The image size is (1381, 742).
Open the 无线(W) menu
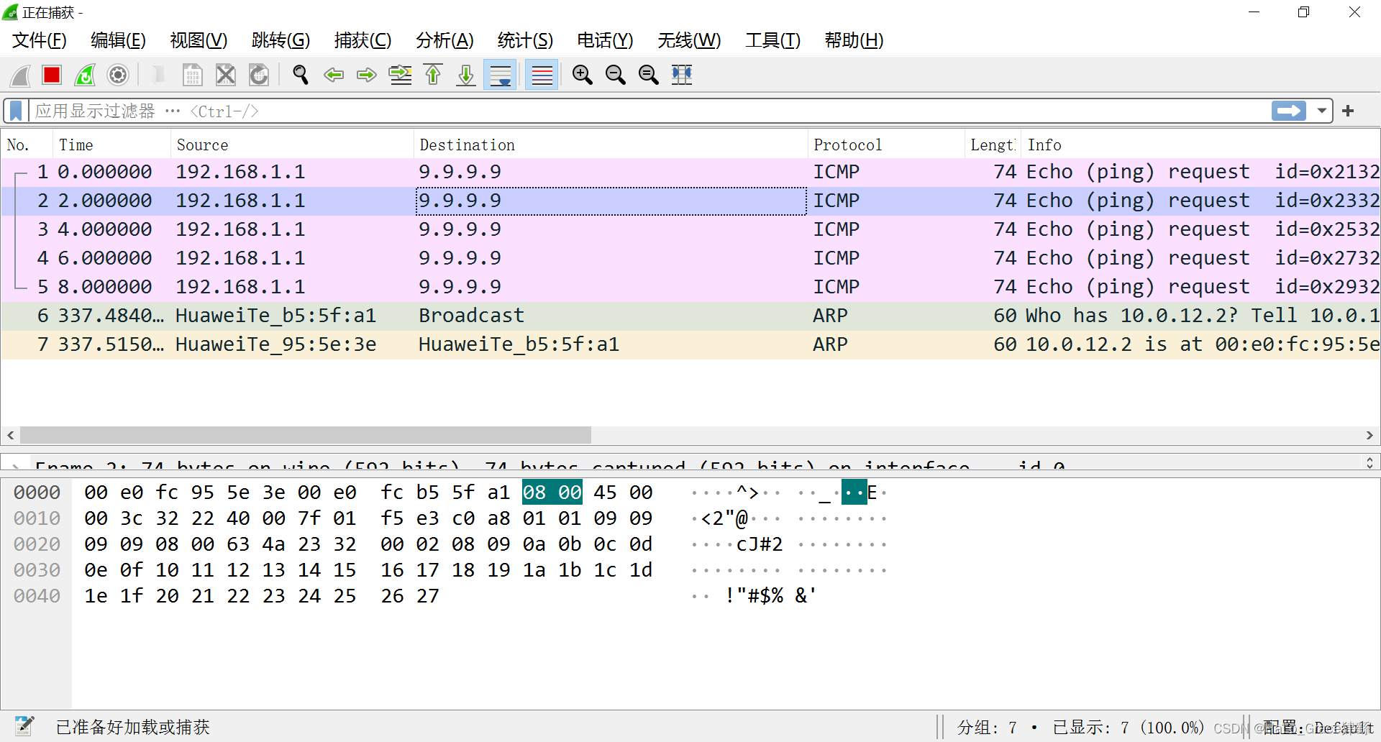(690, 40)
